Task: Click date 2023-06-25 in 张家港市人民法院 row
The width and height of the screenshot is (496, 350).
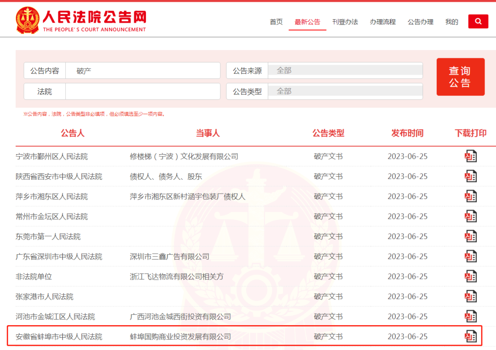Action: [407, 297]
